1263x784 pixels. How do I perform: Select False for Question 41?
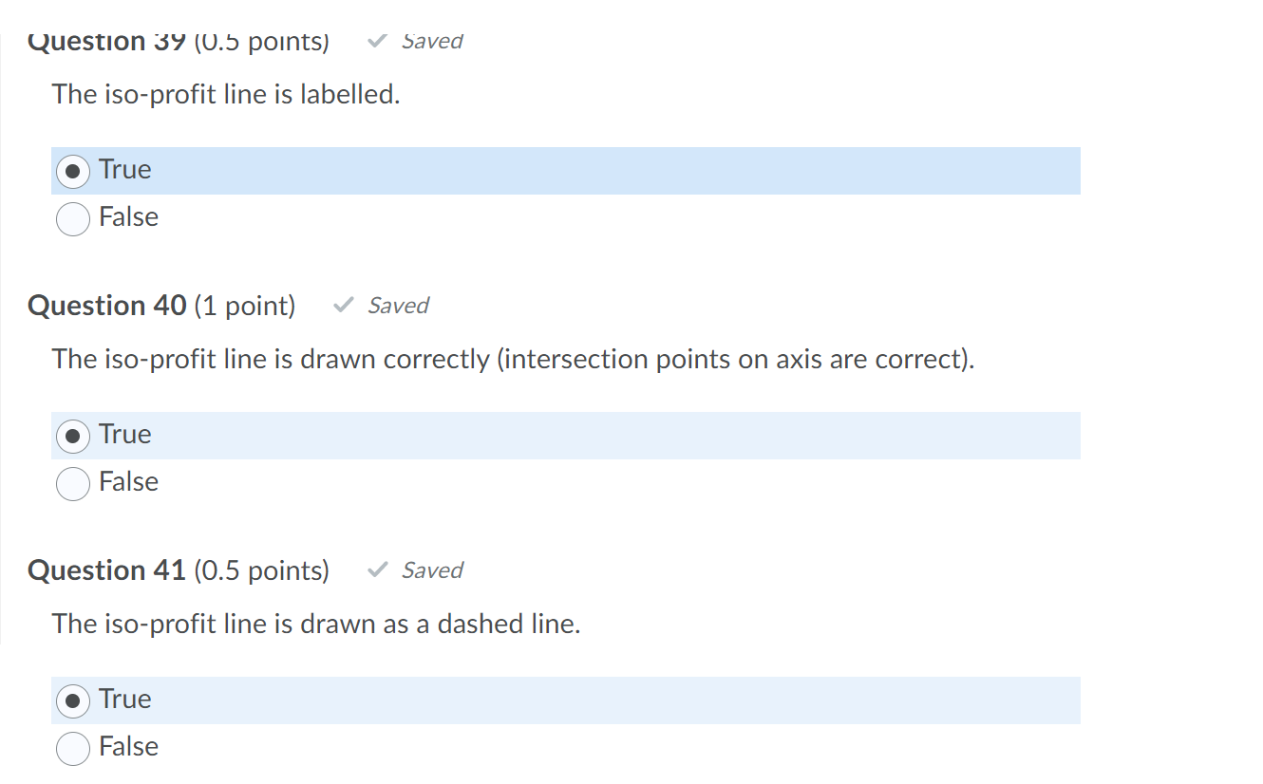73,747
